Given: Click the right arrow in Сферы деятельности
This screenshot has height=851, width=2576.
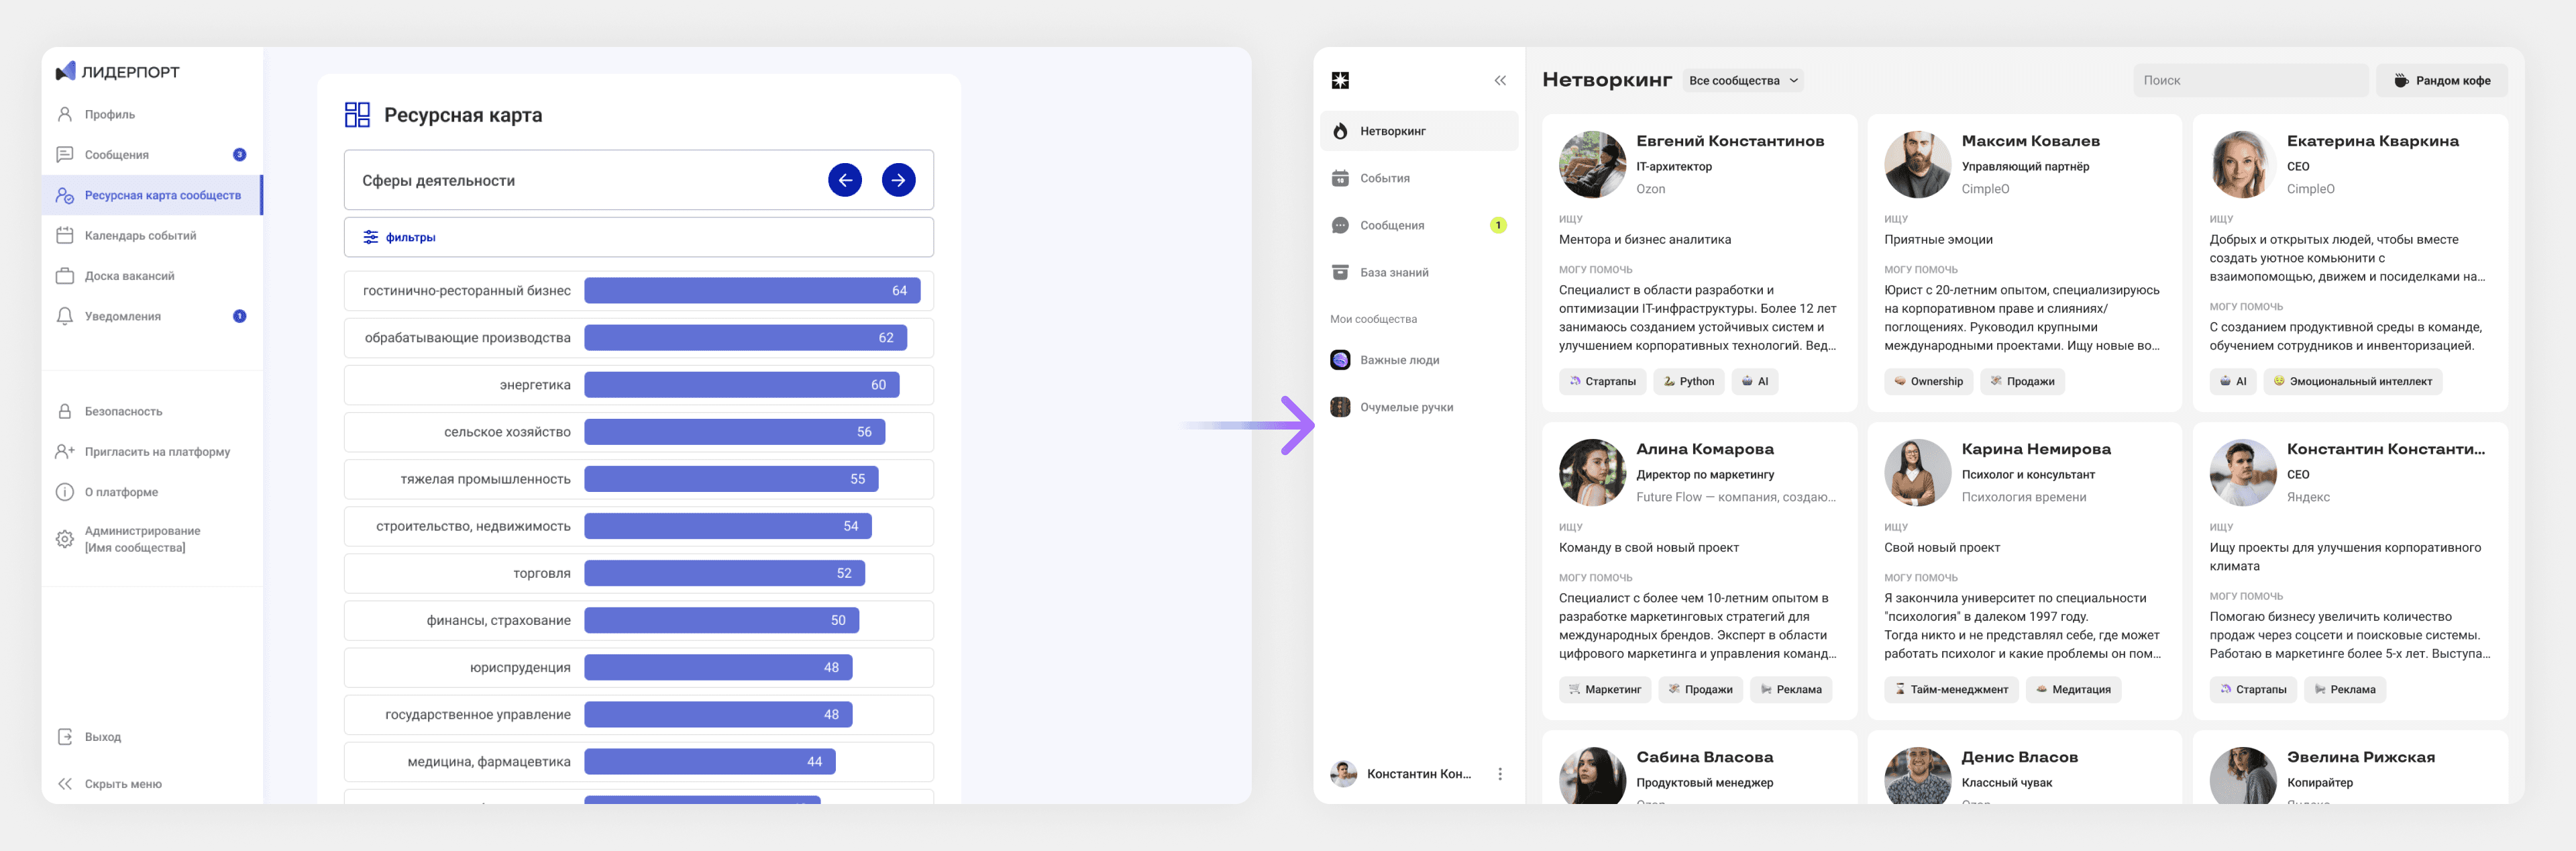Looking at the screenshot, I should (x=898, y=180).
